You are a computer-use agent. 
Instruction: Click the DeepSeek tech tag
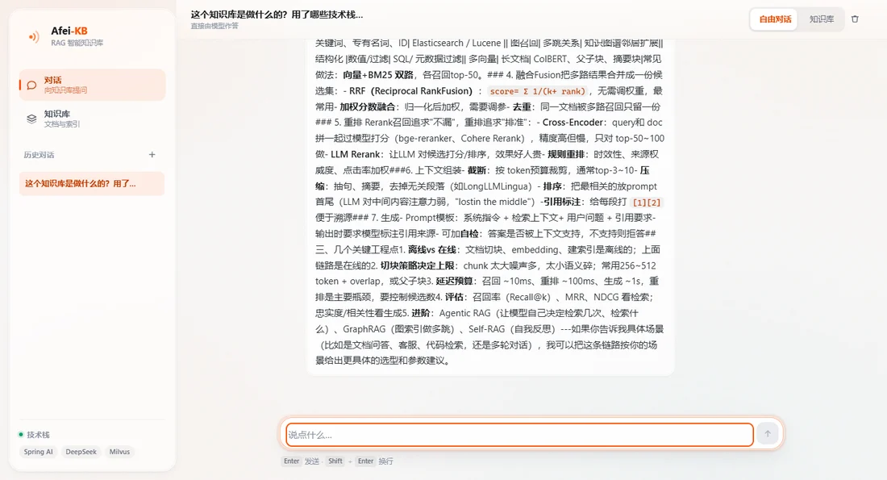tap(81, 452)
